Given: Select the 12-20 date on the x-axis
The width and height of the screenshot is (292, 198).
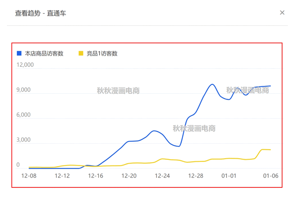Looking at the screenshot, I should pyautogui.click(x=129, y=176).
